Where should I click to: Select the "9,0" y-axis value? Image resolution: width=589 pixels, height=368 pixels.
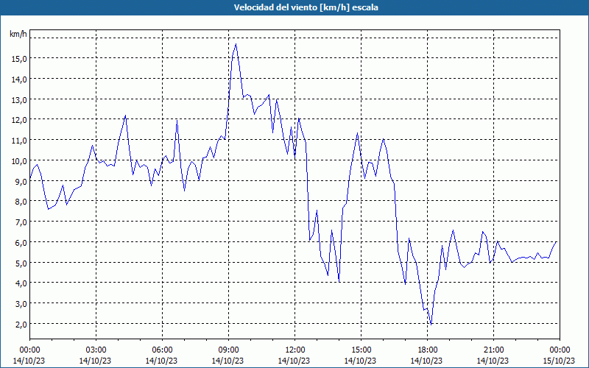point(21,181)
